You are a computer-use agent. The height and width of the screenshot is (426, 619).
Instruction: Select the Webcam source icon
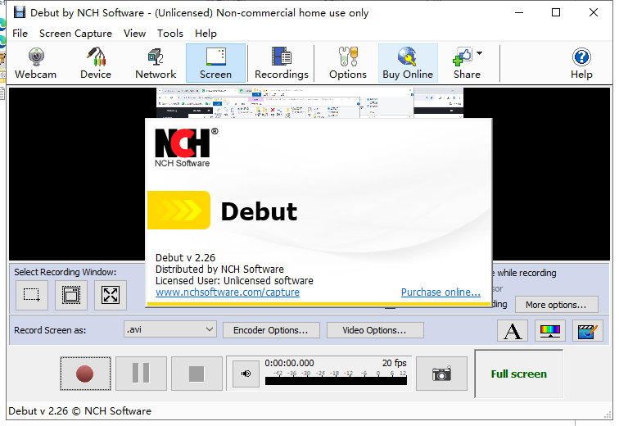(x=35, y=63)
